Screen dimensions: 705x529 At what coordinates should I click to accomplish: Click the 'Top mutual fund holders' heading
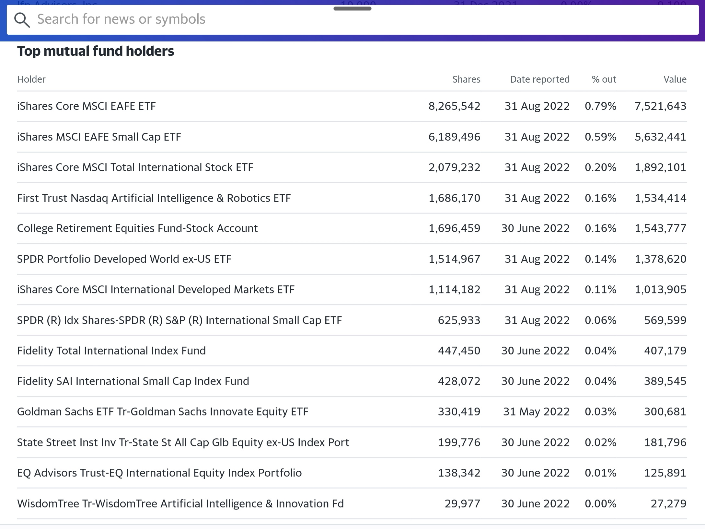(96, 51)
